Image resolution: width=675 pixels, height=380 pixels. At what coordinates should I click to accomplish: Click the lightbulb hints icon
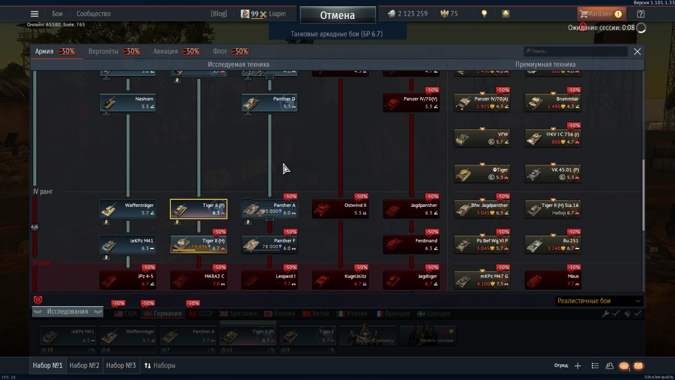[484, 14]
